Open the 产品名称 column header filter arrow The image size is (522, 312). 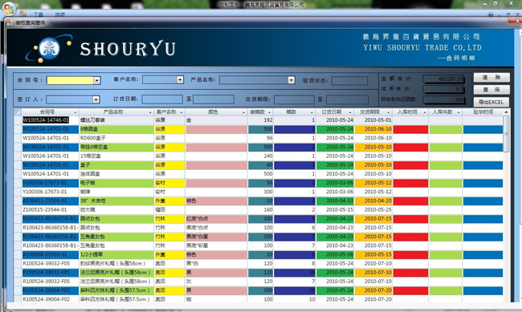(x=150, y=112)
